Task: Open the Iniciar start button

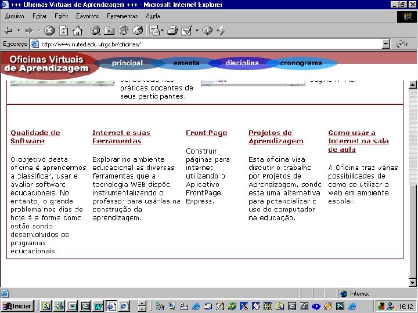Action: (17, 307)
